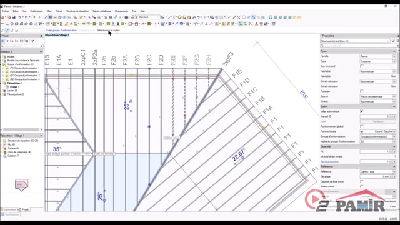The image size is (400, 225).
Task: Open the Toiture menu
Action: [x=59, y=11]
